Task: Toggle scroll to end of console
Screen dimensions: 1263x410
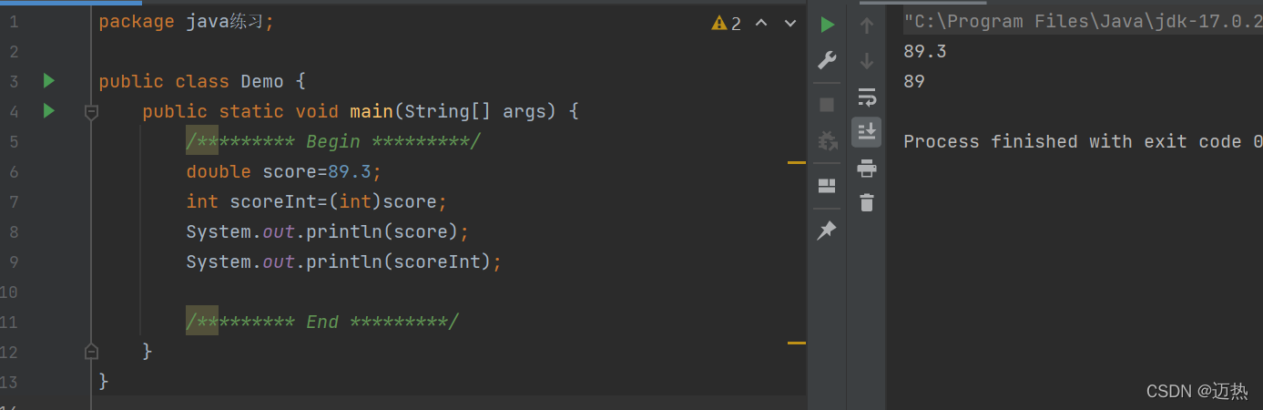Action: tap(867, 131)
